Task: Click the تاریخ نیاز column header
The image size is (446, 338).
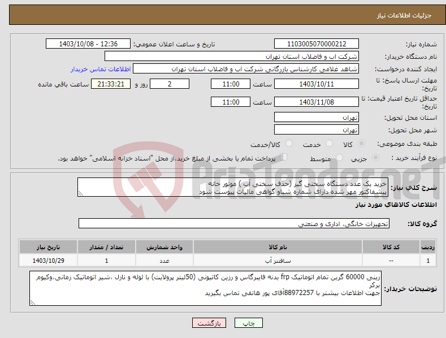Action: tap(48, 247)
